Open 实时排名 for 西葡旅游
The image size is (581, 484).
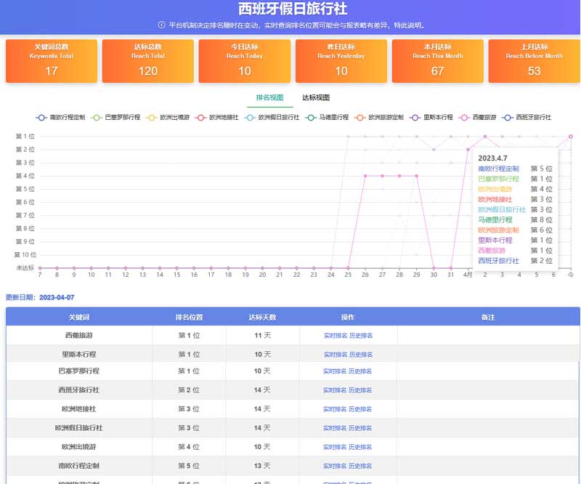(x=335, y=336)
